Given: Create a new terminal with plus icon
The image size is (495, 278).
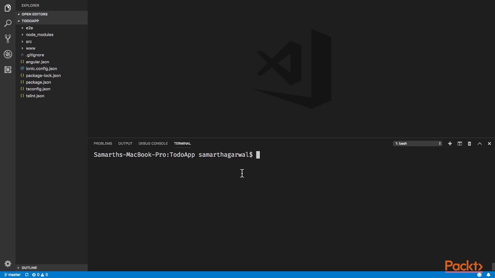Looking at the screenshot, I should pos(450,144).
